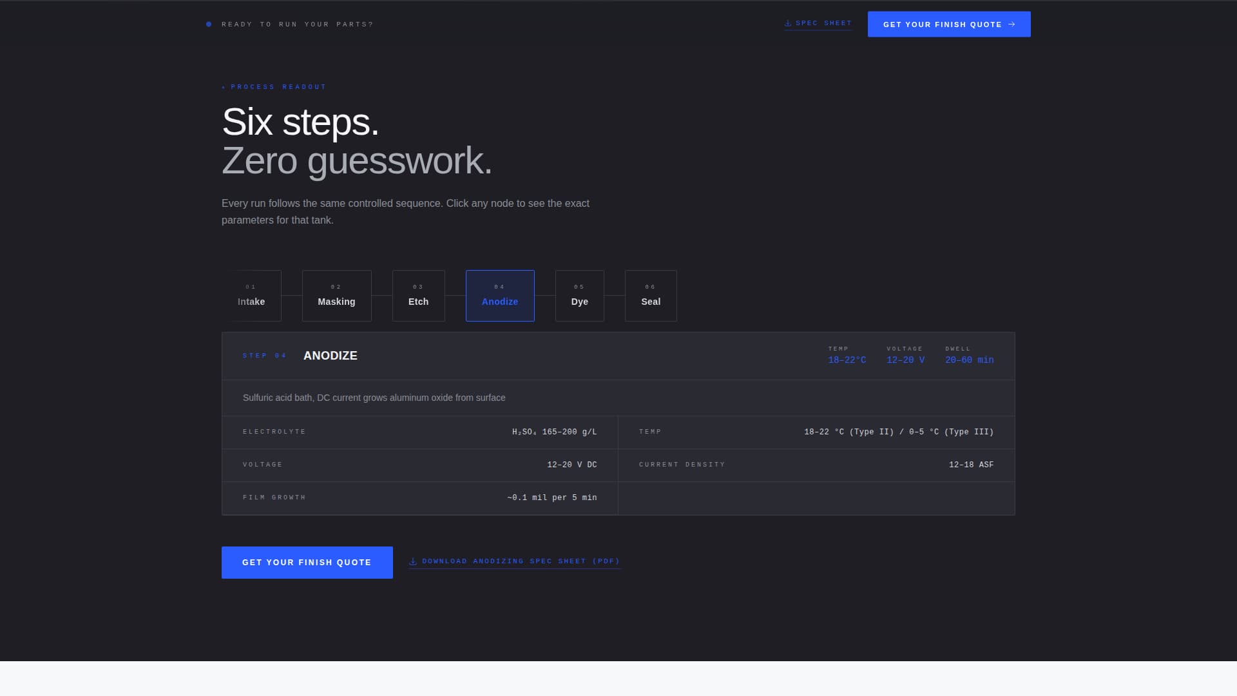Click the arrow icon inside the top quote button
The height and width of the screenshot is (696, 1237).
point(1010,24)
